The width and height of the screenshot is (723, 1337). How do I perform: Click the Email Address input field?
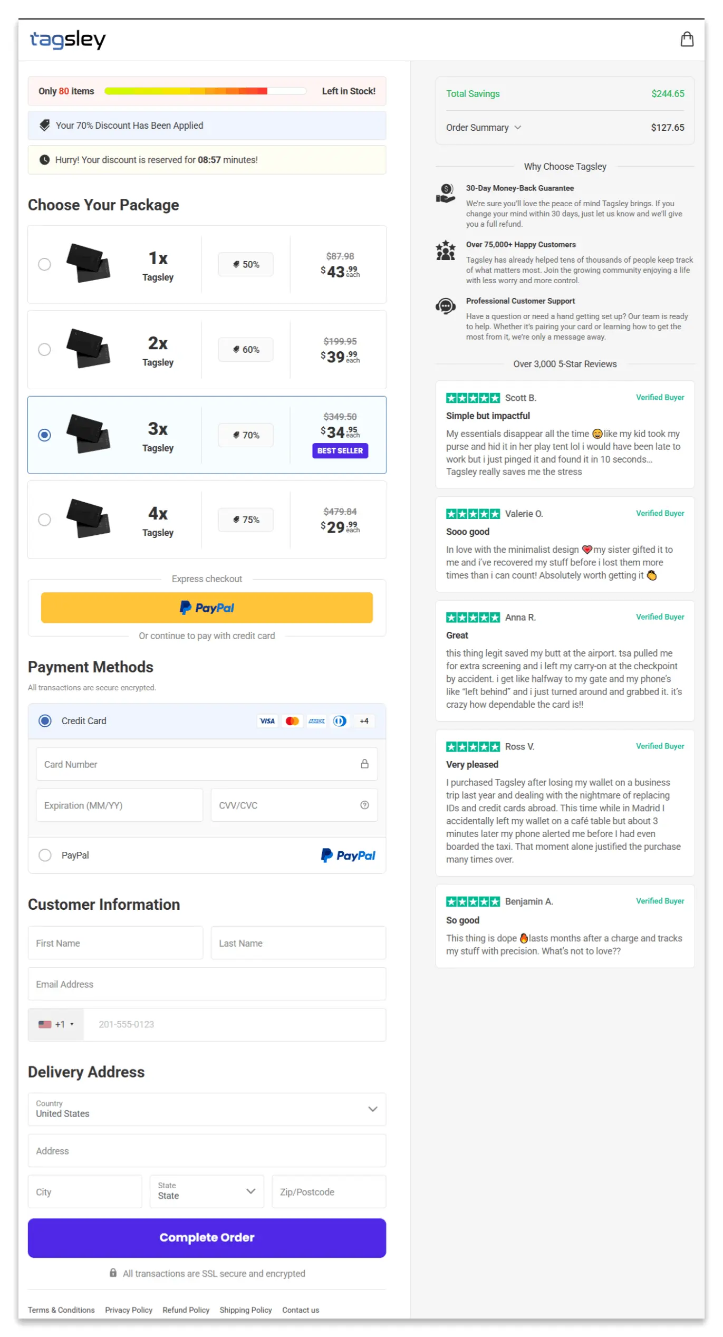click(x=207, y=984)
